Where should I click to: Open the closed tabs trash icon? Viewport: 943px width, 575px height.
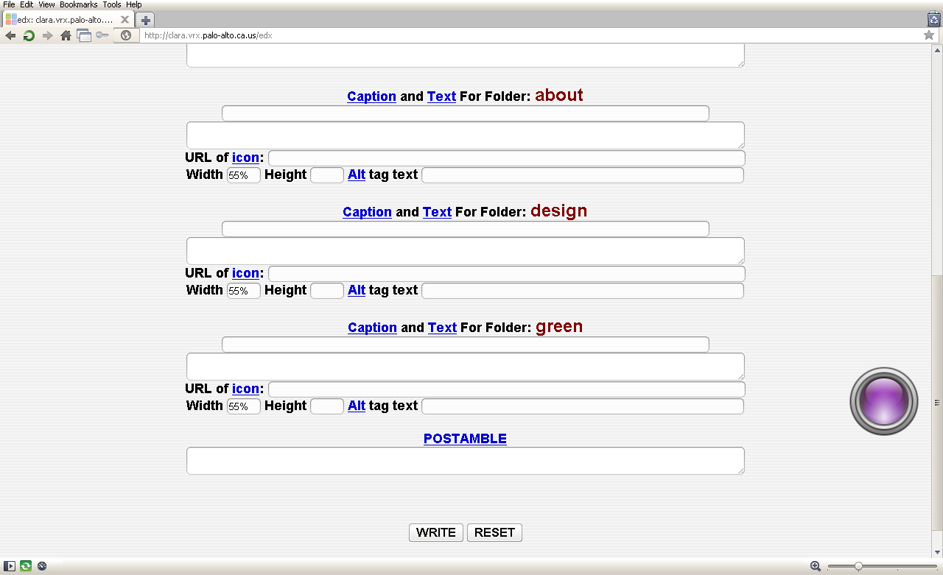pos(933,20)
